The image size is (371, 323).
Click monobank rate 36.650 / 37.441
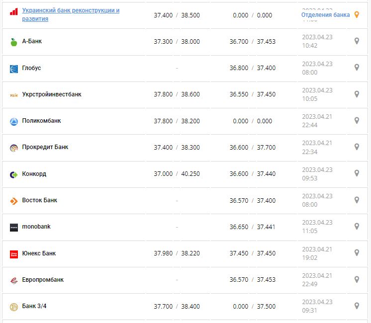(x=252, y=227)
